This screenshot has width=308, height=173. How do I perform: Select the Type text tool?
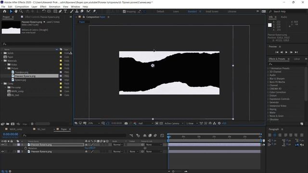(x=65, y=12)
